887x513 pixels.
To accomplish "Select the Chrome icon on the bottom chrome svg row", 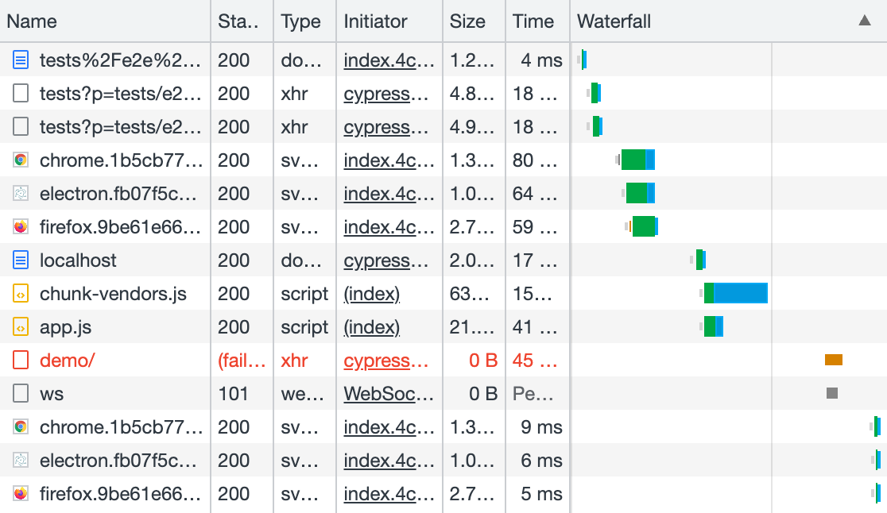I will pos(21,426).
